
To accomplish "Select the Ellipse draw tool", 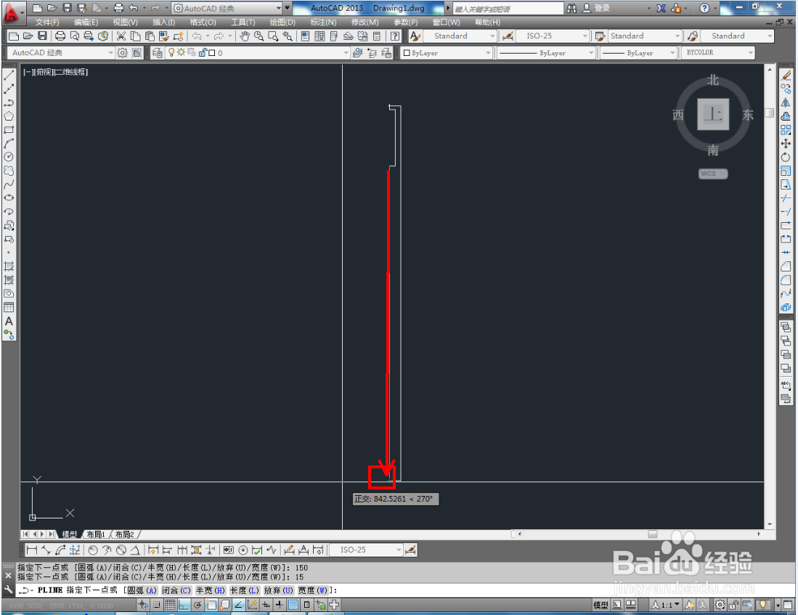I will [9, 198].
